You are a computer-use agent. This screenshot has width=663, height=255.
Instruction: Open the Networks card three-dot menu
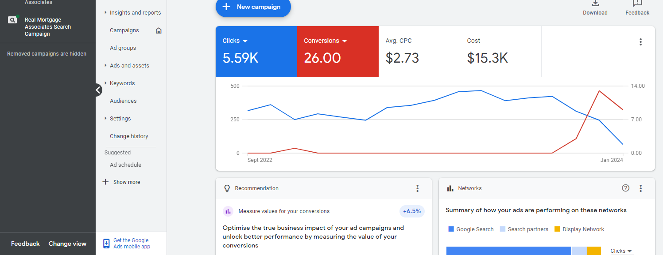[x=640, y=188]
